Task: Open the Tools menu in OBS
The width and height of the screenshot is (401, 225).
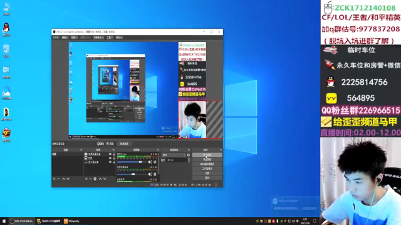Action: pyautogui.click(x=110, y=37)
